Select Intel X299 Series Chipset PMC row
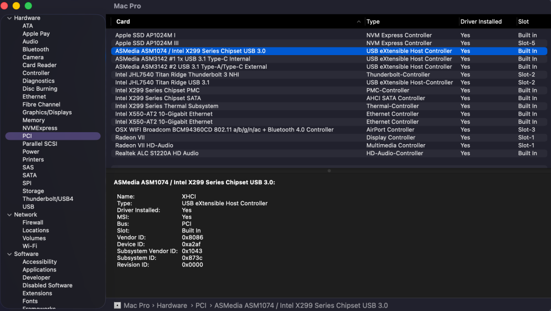The height and width of the screenshot is (311, 551). (329, 90)
